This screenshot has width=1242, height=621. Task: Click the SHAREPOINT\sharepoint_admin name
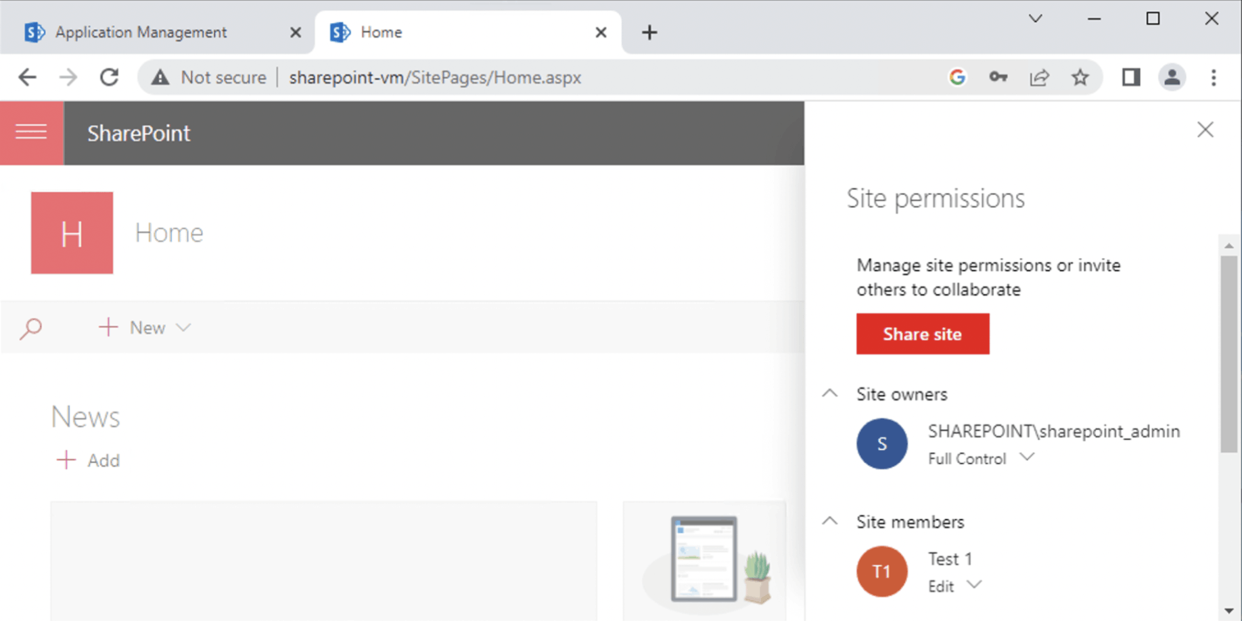(1054, 431)
